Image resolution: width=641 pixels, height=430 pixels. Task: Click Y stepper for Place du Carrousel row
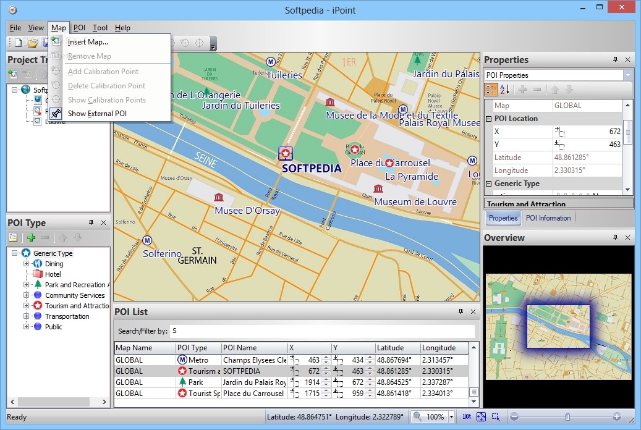click(x=370, y=393)
